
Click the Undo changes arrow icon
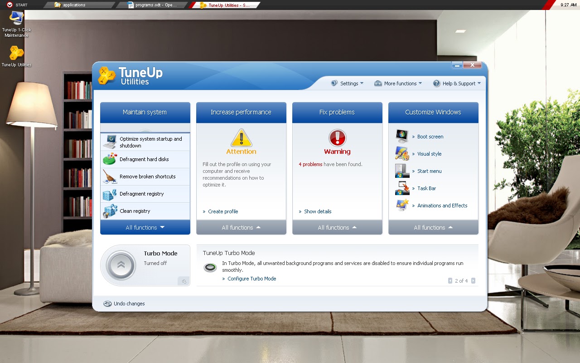(x=107, y=304)
